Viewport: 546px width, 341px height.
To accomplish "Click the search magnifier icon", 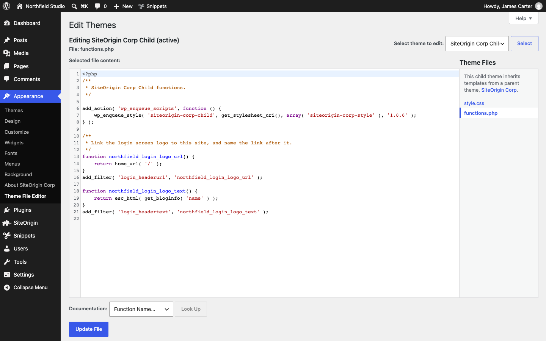I will (x=74, y=6).
